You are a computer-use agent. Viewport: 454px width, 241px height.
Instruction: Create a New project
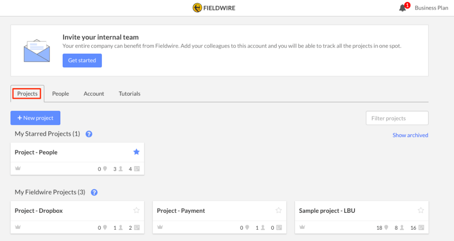[x=35, y=118]
